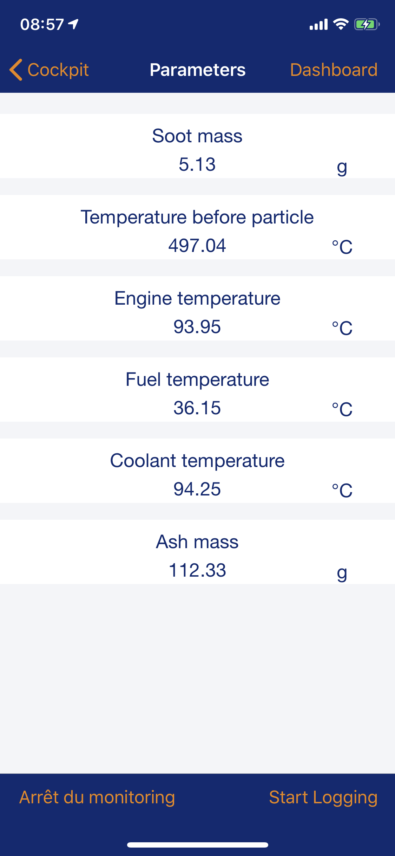Screen dimensions: 395x856
Task: Tap the back chevron arrow icon
Action: point(16,70)
